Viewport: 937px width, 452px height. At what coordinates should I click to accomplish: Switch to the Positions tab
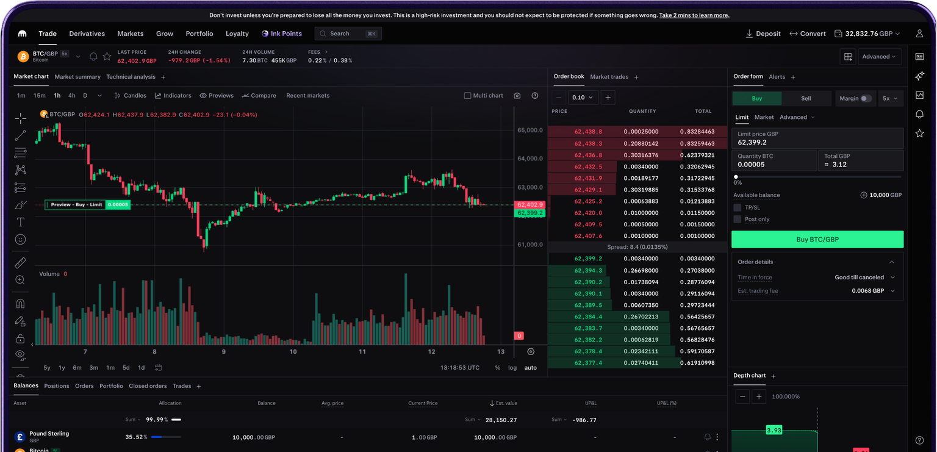57,386
